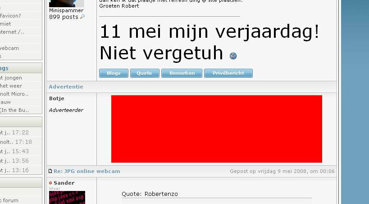Screen dimensions: 369x204
Task: Select the Groeten Robert line
Action: (x=119, y=6)
